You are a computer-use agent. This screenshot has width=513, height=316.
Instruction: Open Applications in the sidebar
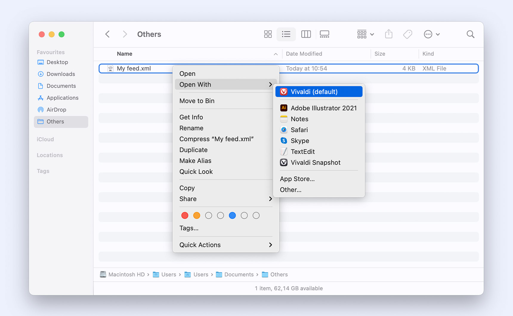tap(61, 98)
